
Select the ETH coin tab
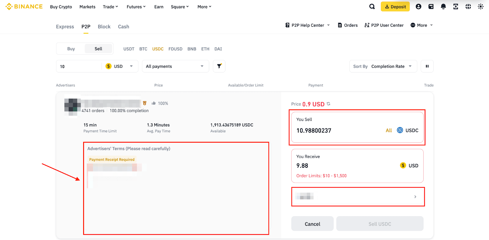coord(205,49)
